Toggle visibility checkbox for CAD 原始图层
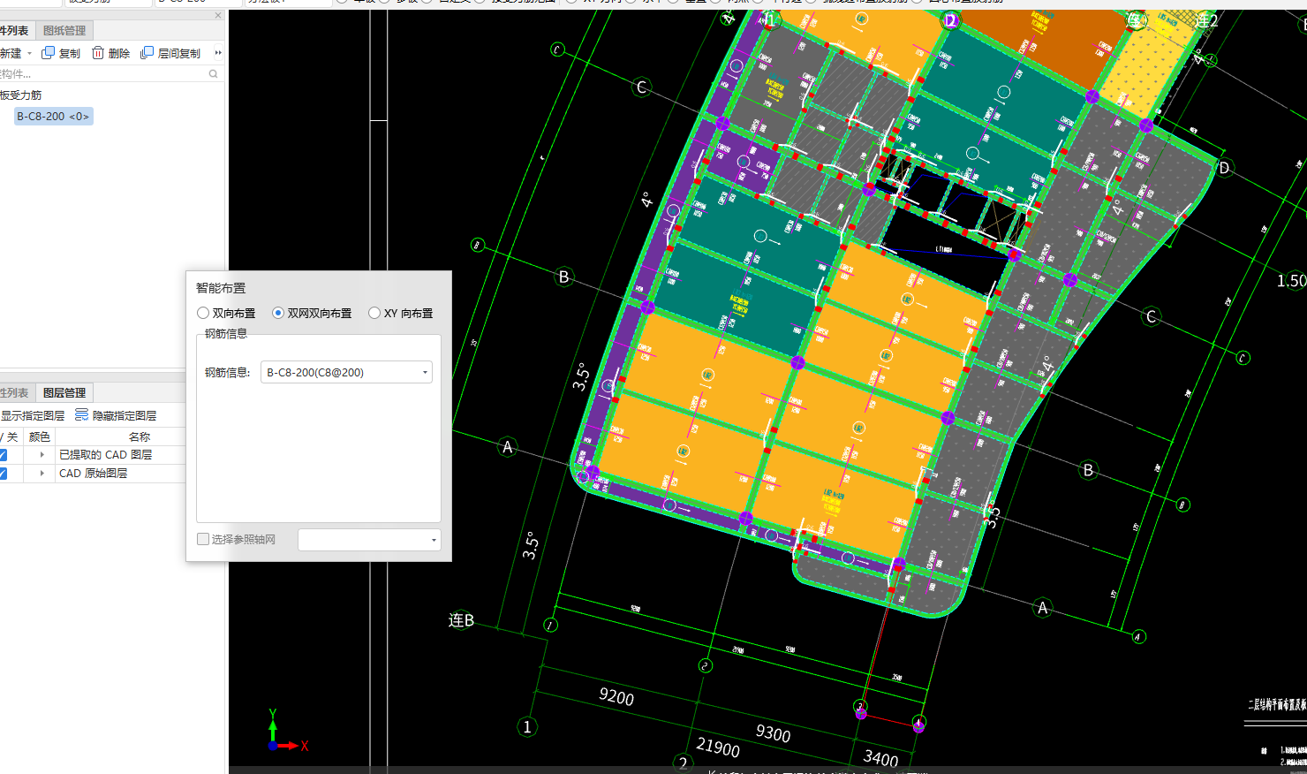The width and height of the screenshot is (1307, 774). 3,474
